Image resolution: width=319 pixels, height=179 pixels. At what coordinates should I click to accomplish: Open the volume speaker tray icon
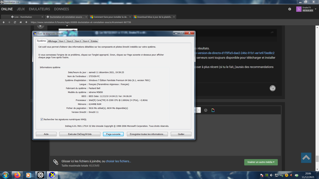tap(271, 175)
